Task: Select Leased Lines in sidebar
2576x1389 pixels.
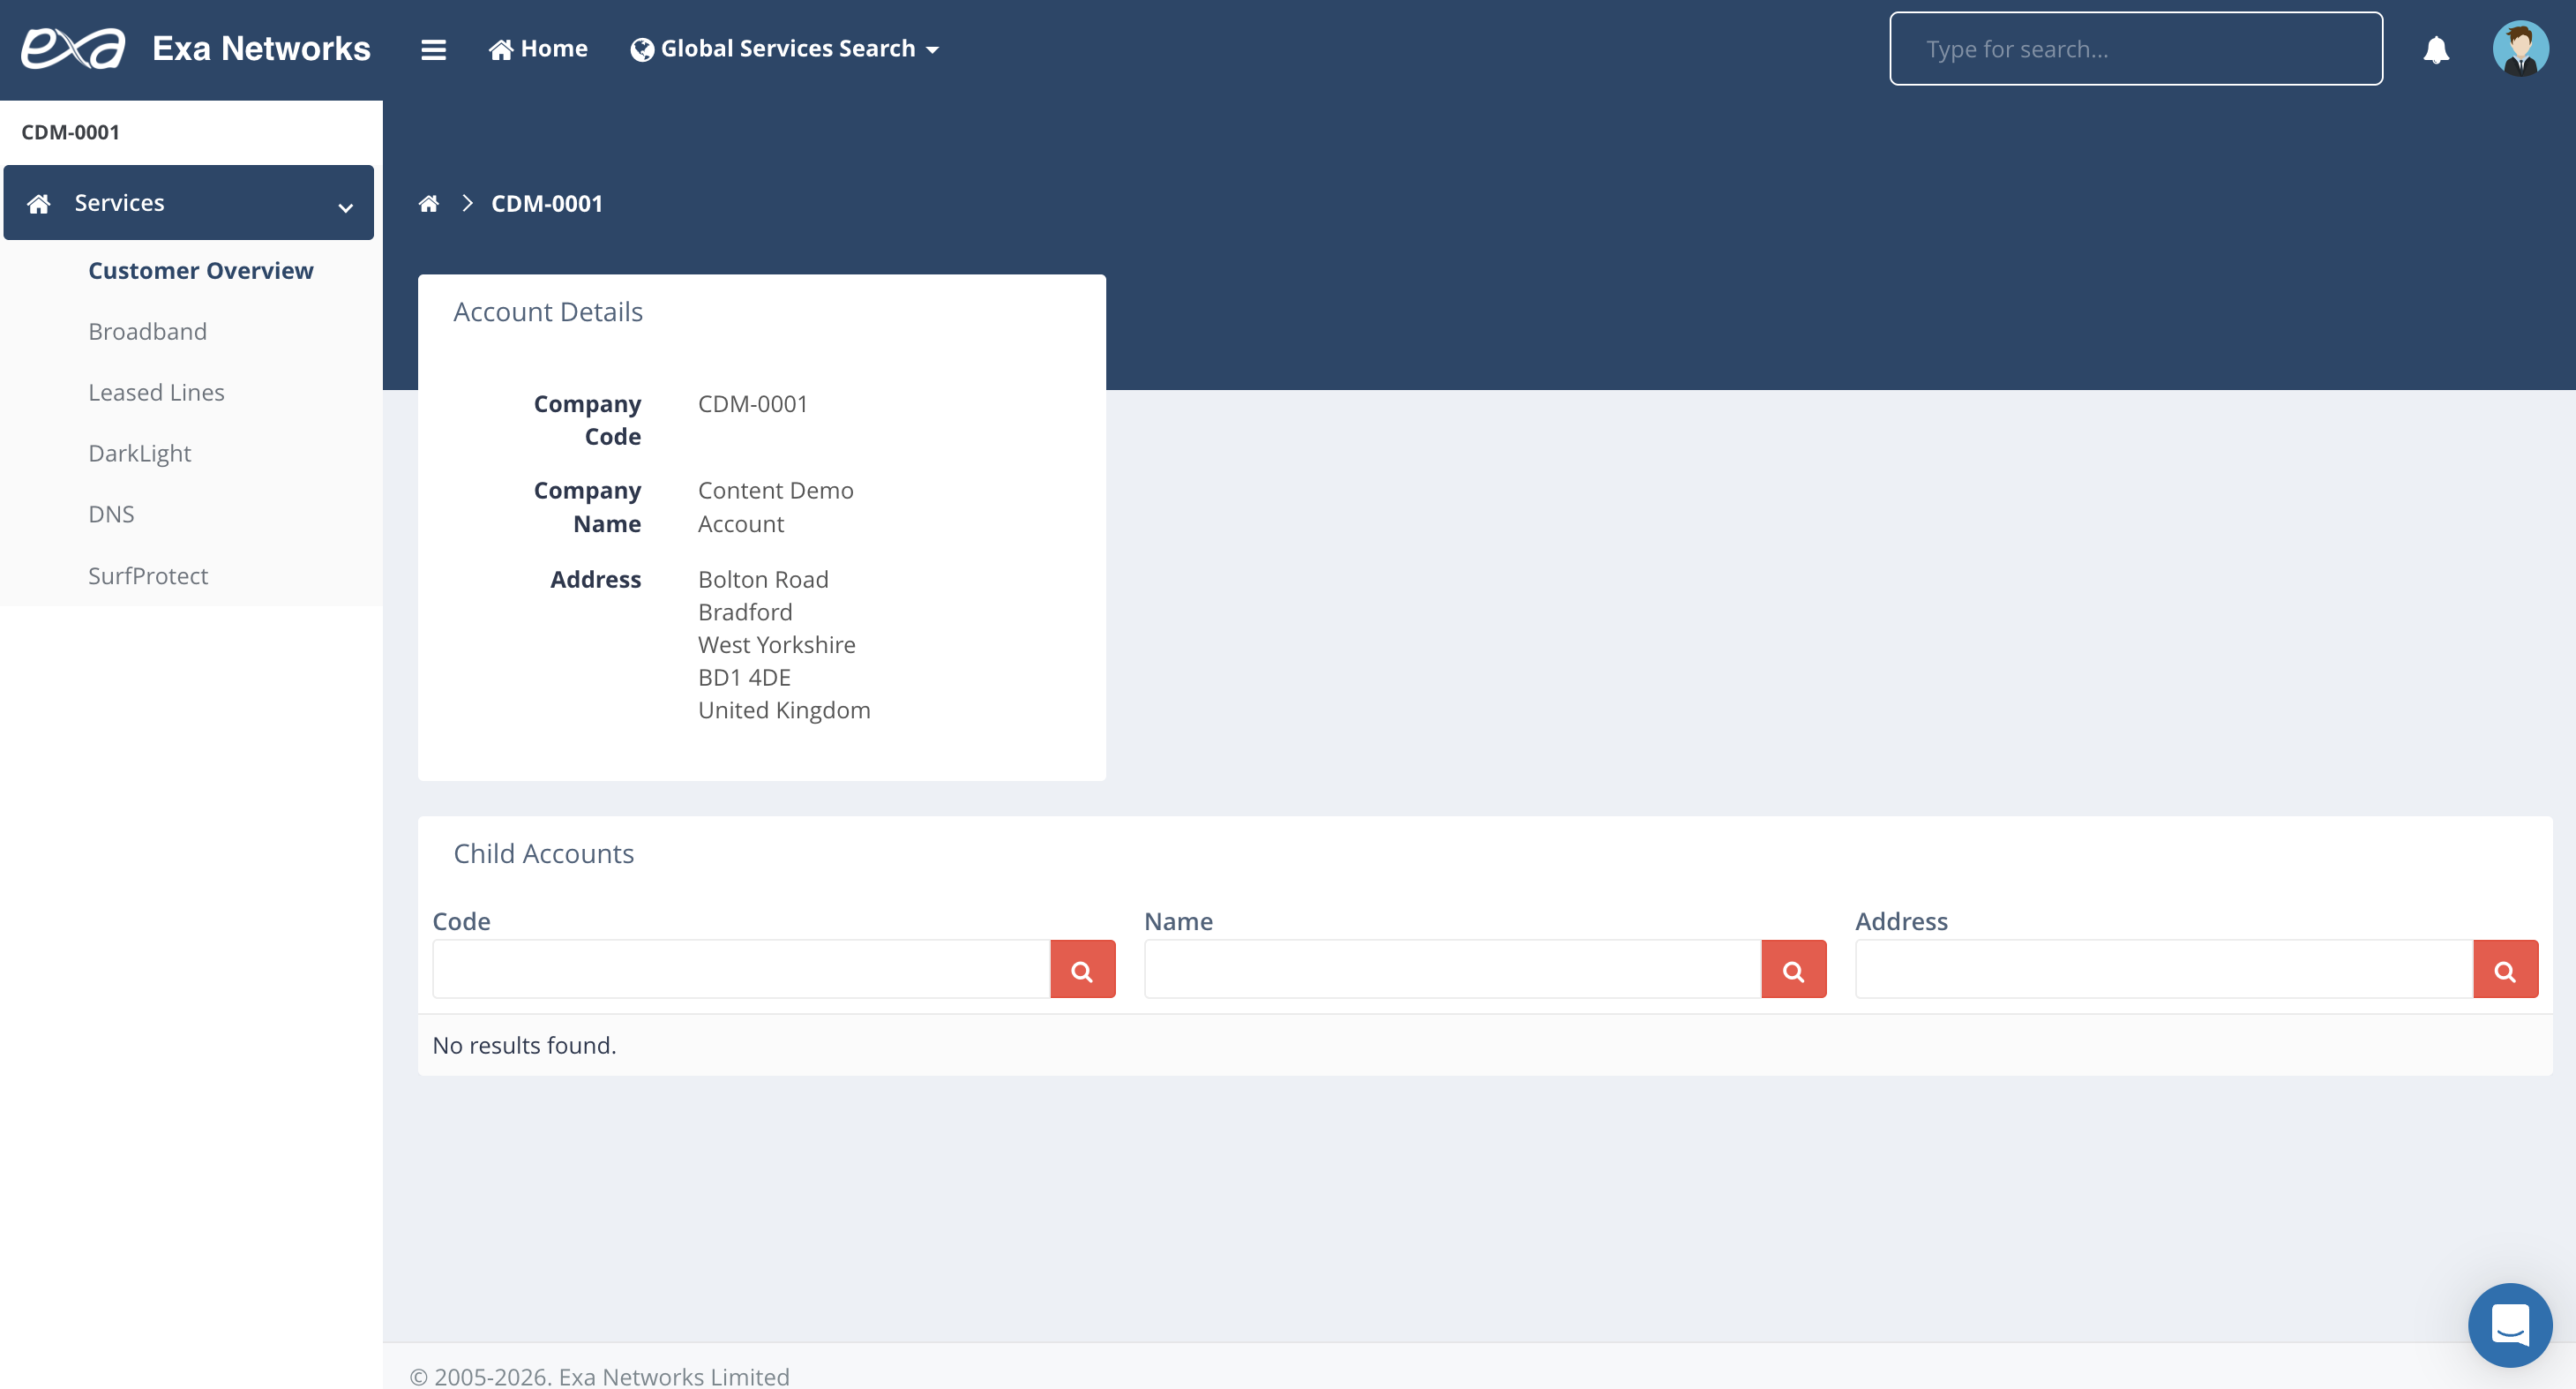Action: coord(156,393)
